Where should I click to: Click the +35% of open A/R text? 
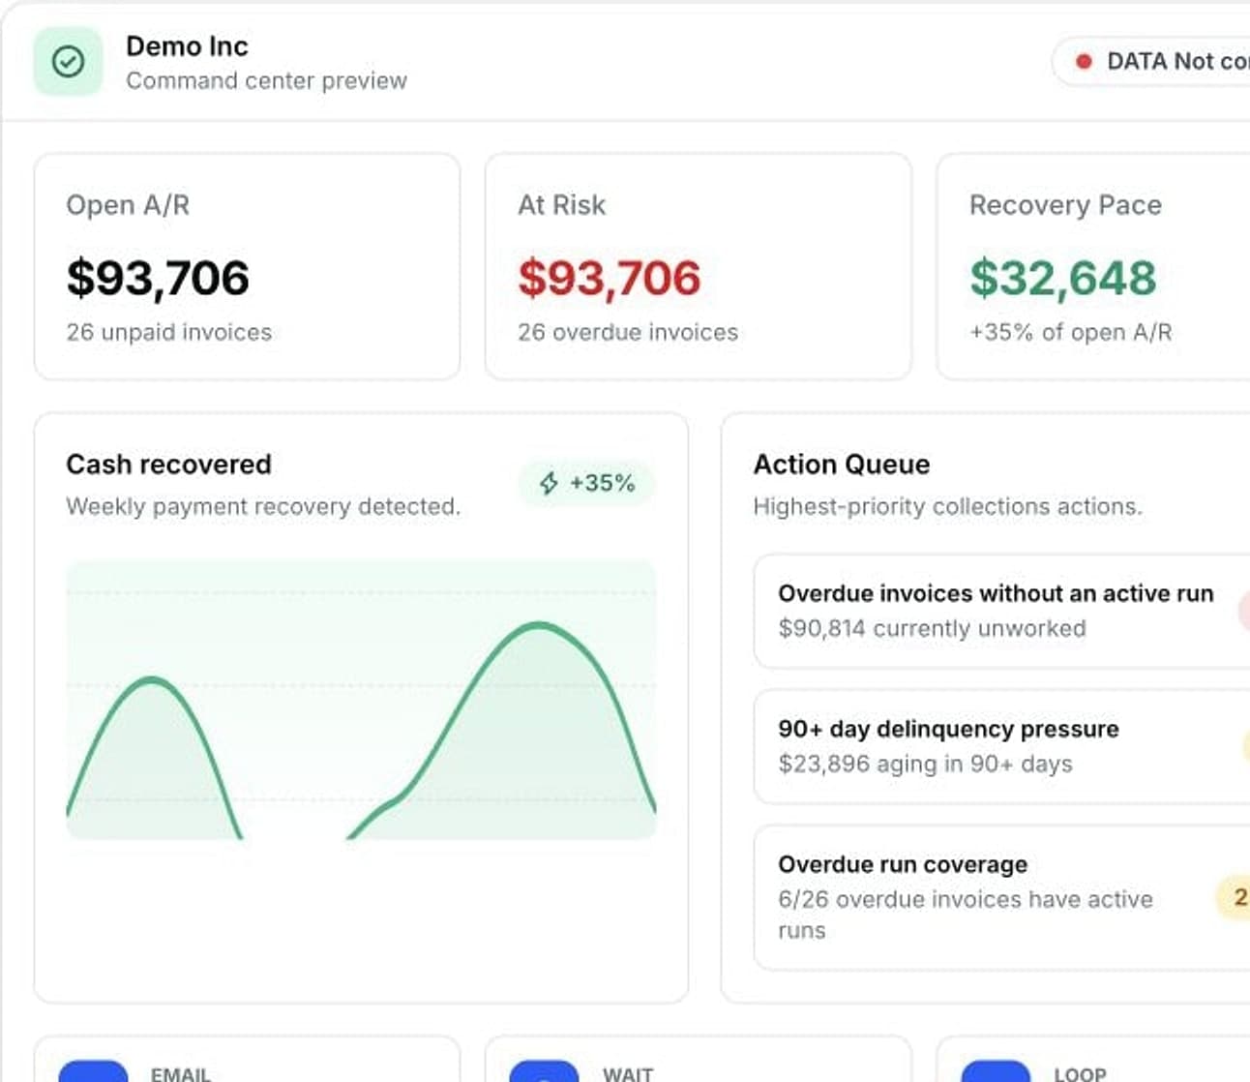click(x=1070, y=332)
